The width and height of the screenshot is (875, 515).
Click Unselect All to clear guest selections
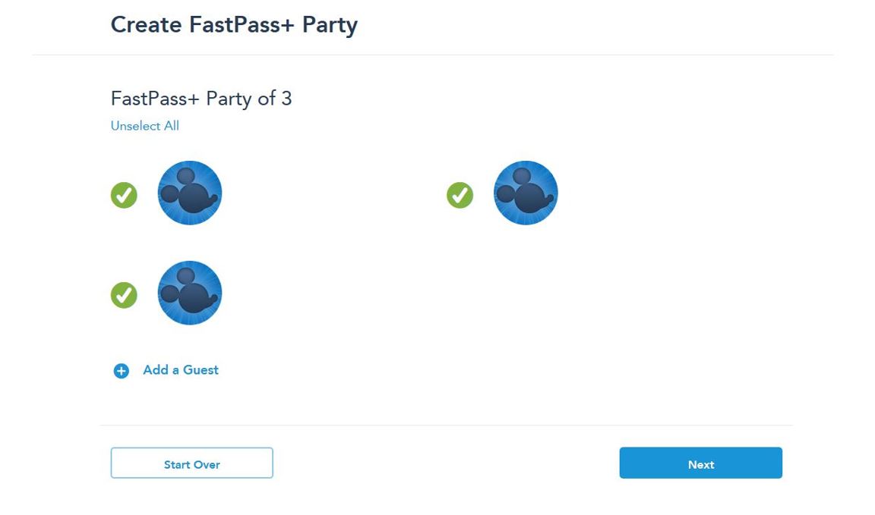[x=144, y=125]
